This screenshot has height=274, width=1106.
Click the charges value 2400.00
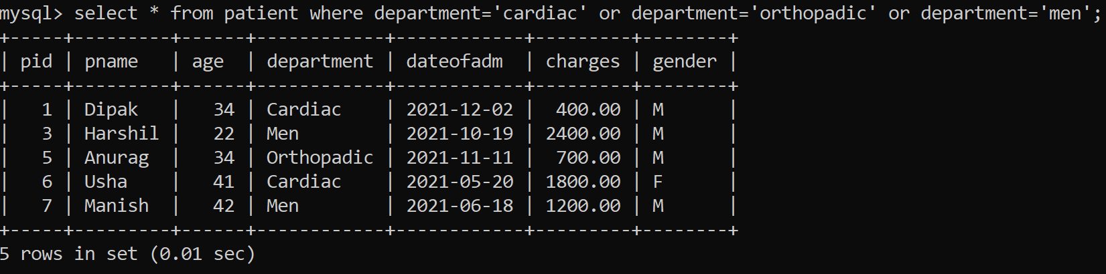(x=583, y=134)
